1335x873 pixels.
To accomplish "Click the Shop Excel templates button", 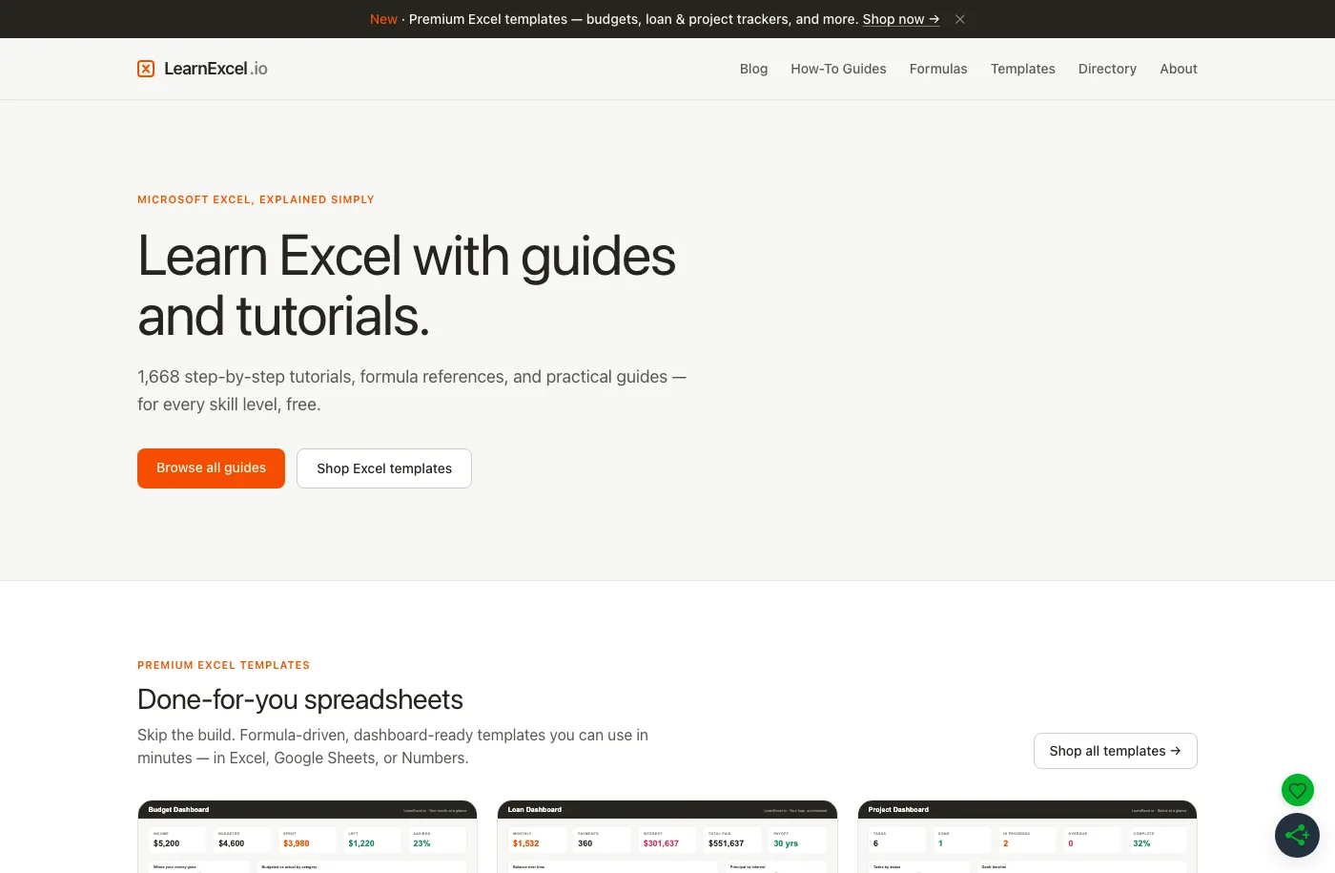I will pyautogui.click(x=384, y=468).
